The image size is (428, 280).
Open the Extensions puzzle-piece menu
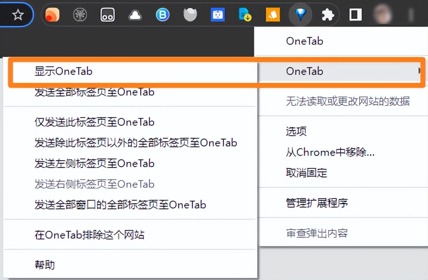[x=328, y=15]
